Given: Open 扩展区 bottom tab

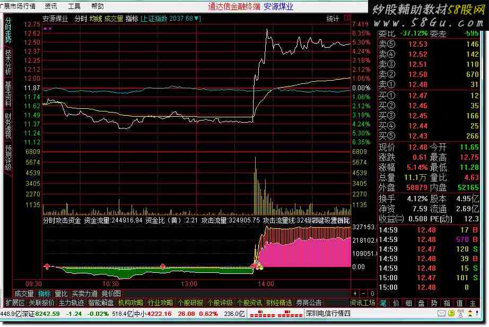Looking at the screenshot, I should (15, 303).
